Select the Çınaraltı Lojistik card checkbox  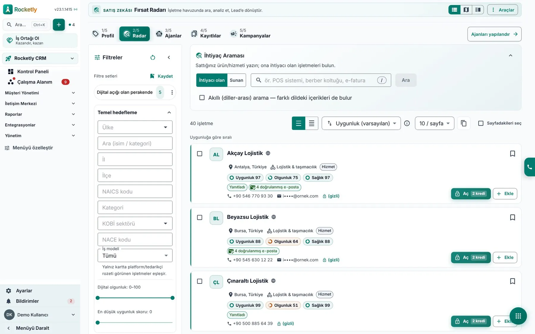pyautogui.click(x=200, y=281)
